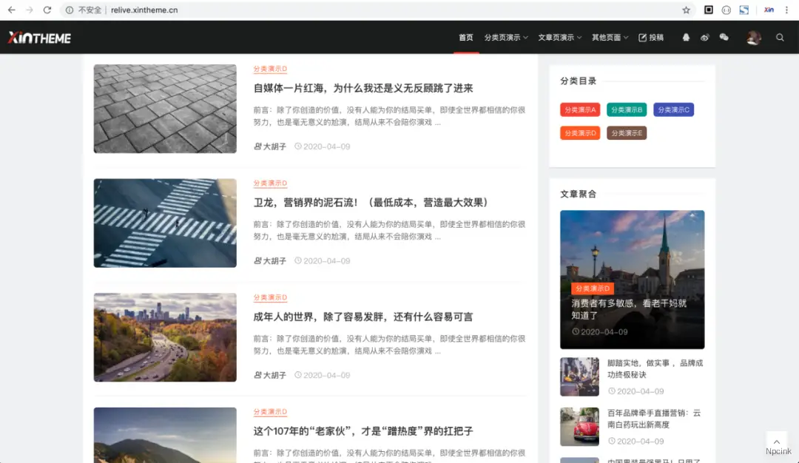This screenshot has width=799, height=463.
Task: Click the Weibo icon in header
Action: click(x=705, y=37)
